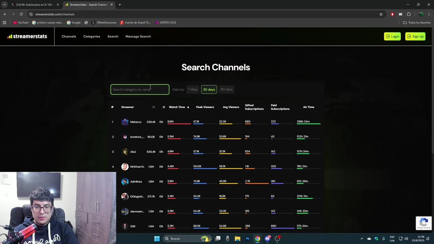434x244 pixels.
Task: Click the address bar URL
Action: point(55,14)
